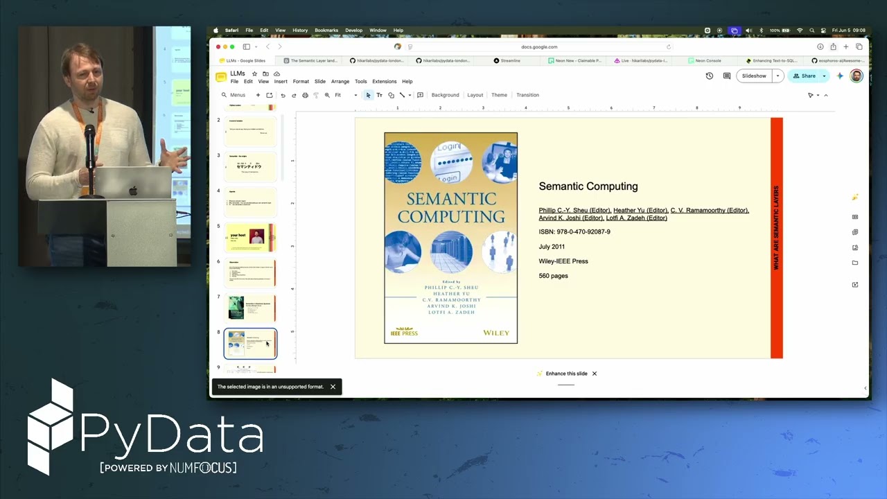887x499 pixels.
Task: Open the pointer mode dropdown arrow
Action: coord(818,95)
